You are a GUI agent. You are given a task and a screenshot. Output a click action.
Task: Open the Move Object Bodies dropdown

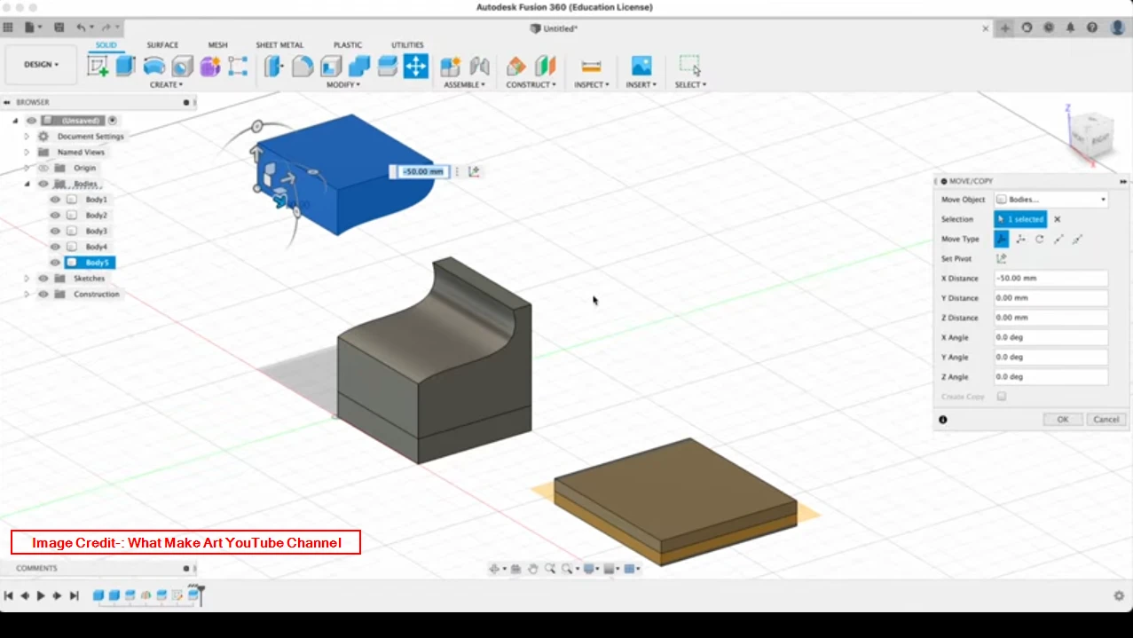click(x=1050, y=200)
